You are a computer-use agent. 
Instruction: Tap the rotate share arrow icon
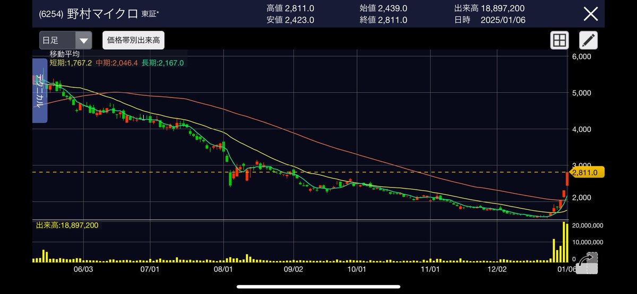pyautogui.click(x=587, y=263)
